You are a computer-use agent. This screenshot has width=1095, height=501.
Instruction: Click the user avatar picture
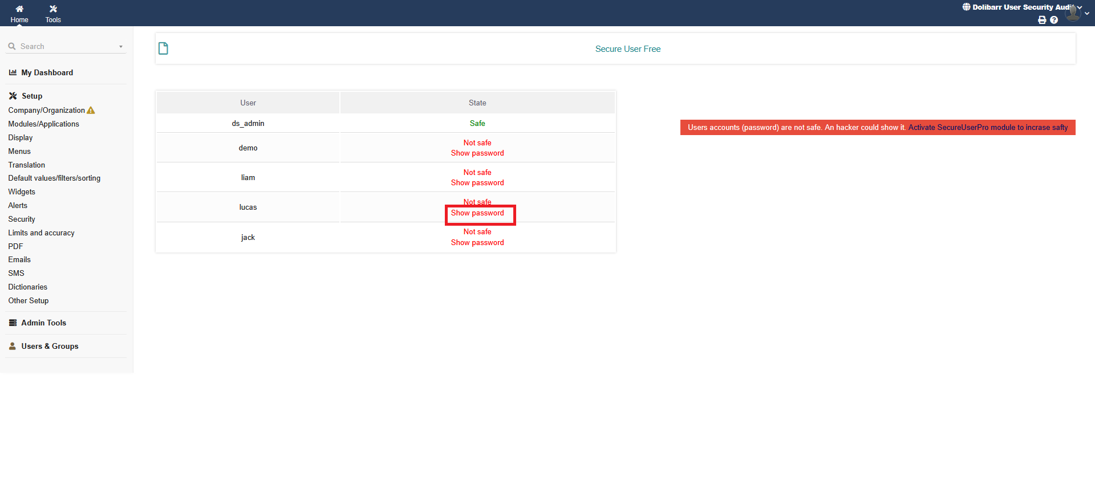[x=1073, y=13]
